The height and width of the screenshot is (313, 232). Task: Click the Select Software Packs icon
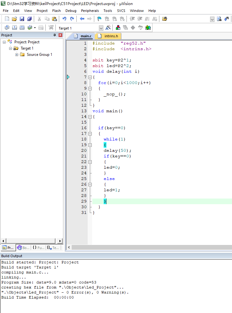pos(141,27)
